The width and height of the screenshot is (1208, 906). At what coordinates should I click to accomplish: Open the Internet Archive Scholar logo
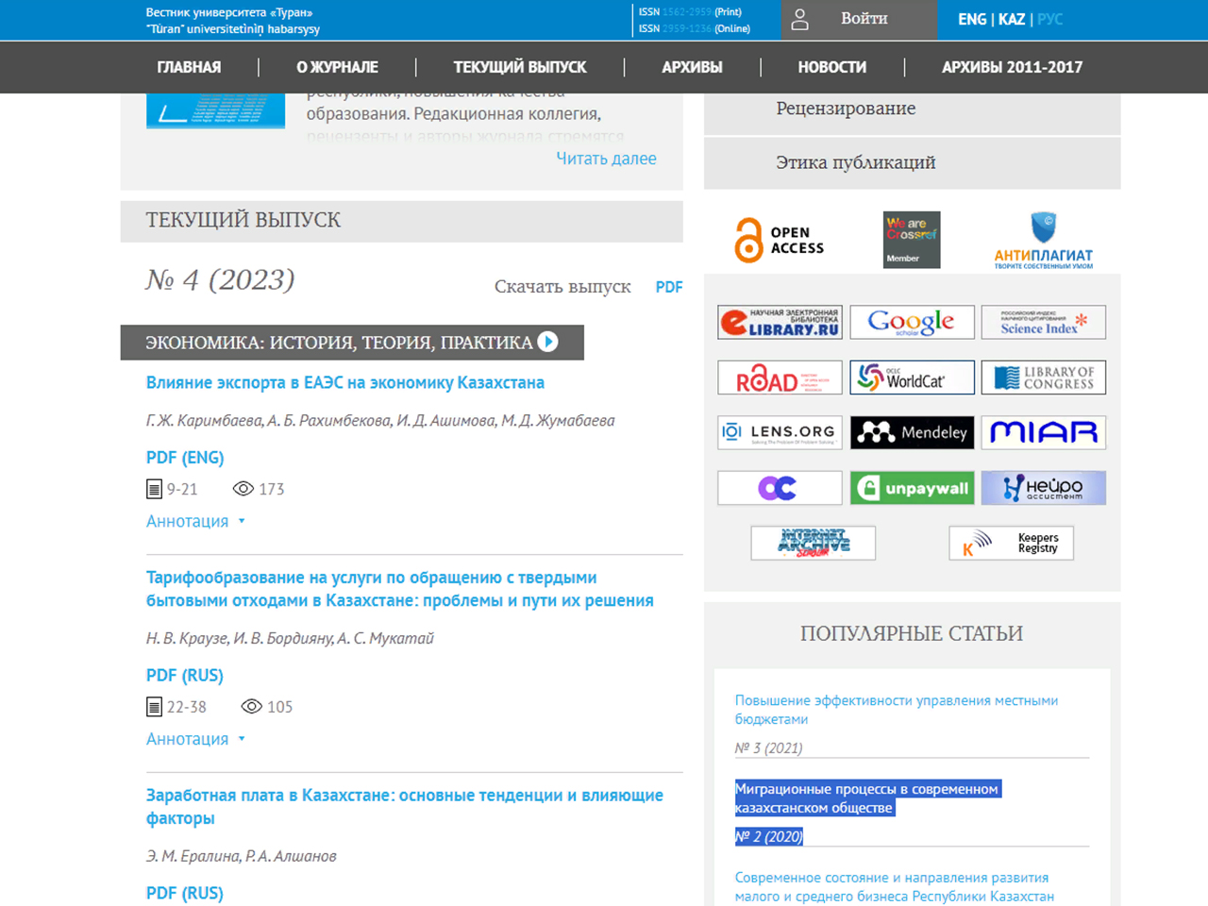point(813,543)
